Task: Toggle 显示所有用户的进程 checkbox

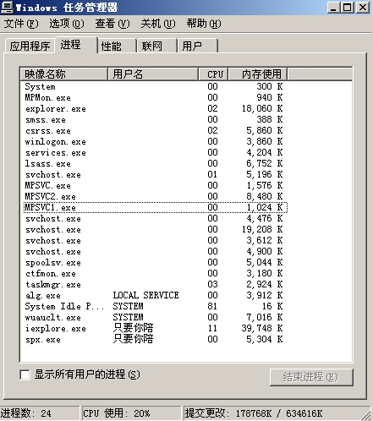Action: click(x=25, y=375)
